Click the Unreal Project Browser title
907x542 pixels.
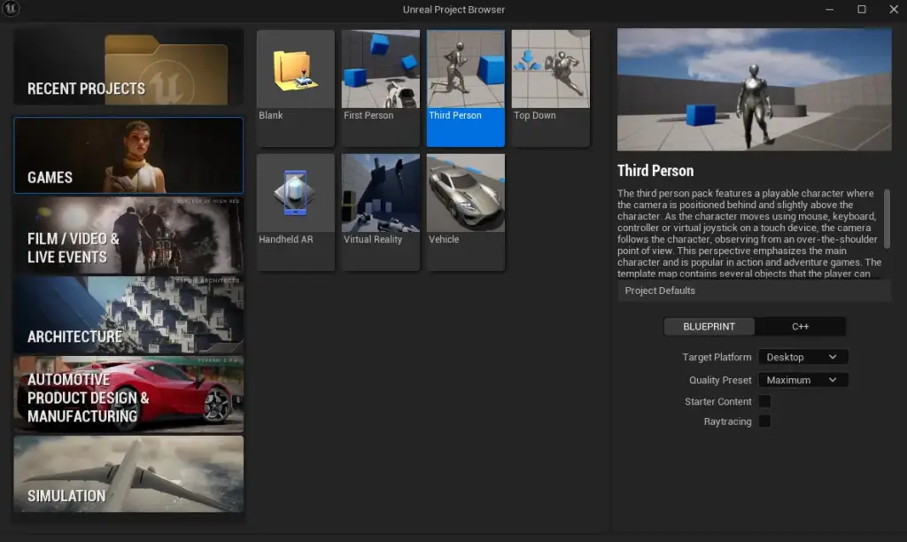point(454,9)
